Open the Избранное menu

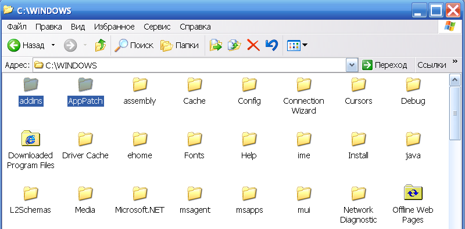tap(114, 27)
